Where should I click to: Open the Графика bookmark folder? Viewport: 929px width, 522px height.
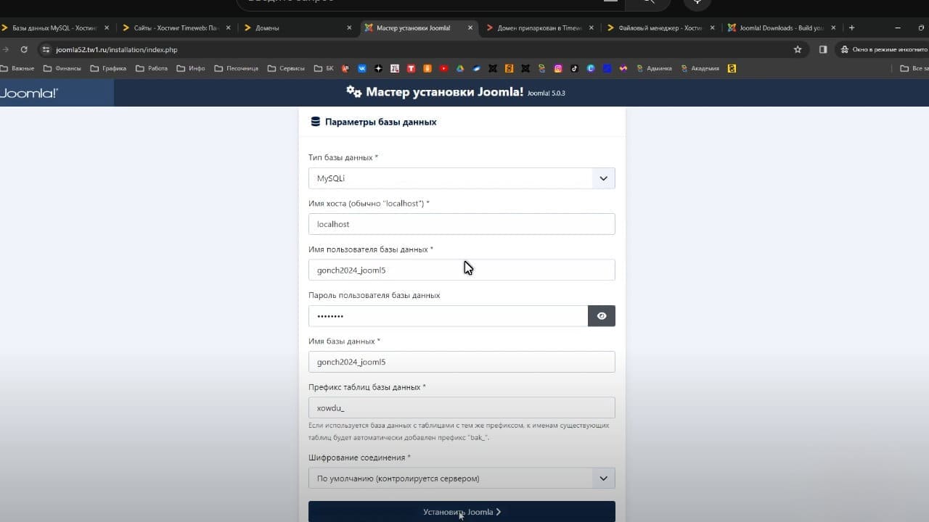click(x=108, y=68)
